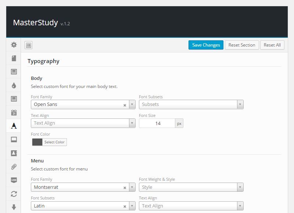
Task: Click the Save Changes button
Action: pos(206,45)
